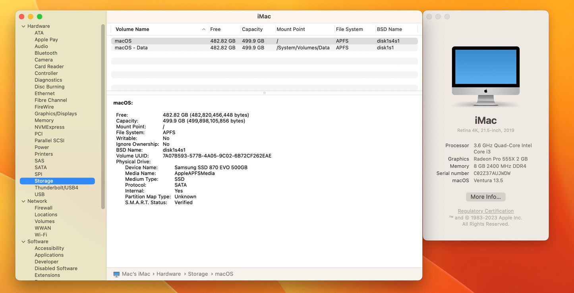Viewport: 574px width, 293px height.
Task: Click the iMac computer image
Action: 485,76
